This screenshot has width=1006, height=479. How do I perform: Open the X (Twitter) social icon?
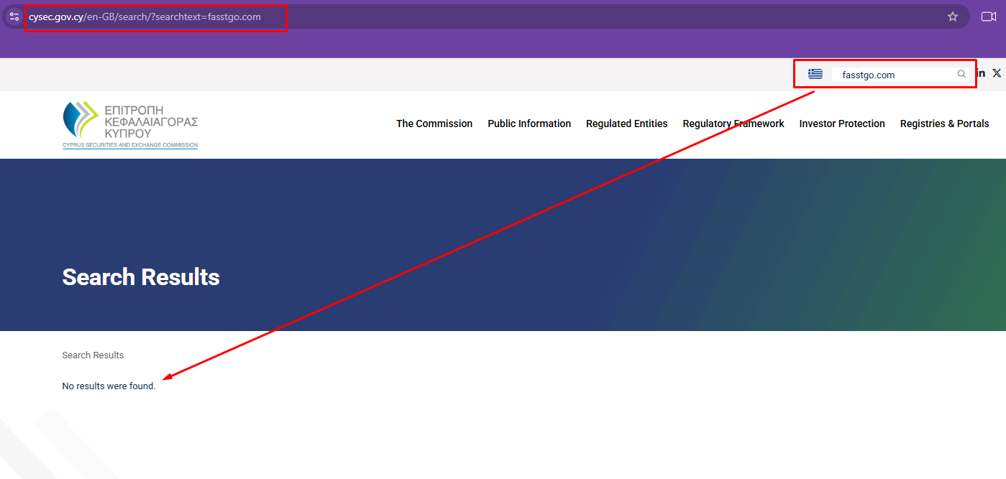(997, 73)
